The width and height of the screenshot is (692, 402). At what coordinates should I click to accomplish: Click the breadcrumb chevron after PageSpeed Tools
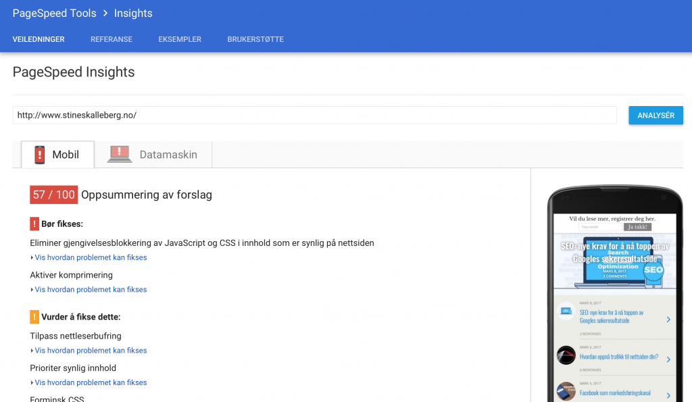coord(105,14)
